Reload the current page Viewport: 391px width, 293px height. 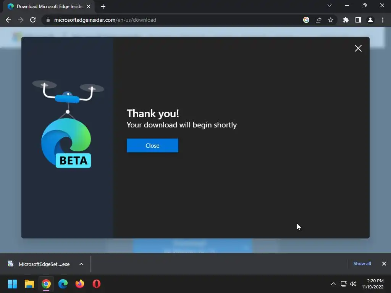pyautogui.click(x=33, y=20)
